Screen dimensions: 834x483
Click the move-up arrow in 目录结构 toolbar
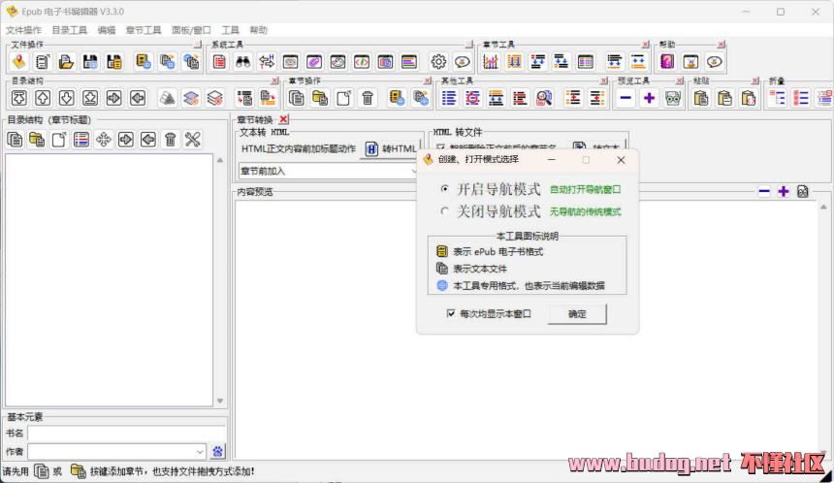[43, 98]
